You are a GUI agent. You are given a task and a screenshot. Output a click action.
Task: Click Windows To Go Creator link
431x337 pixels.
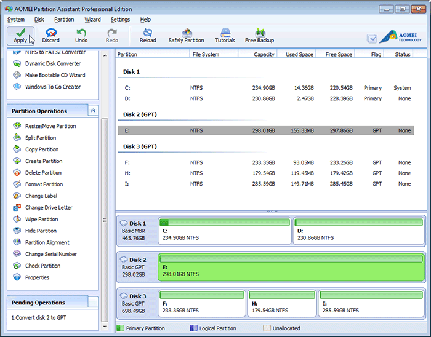pyautogui.click(x=52, y=87)
